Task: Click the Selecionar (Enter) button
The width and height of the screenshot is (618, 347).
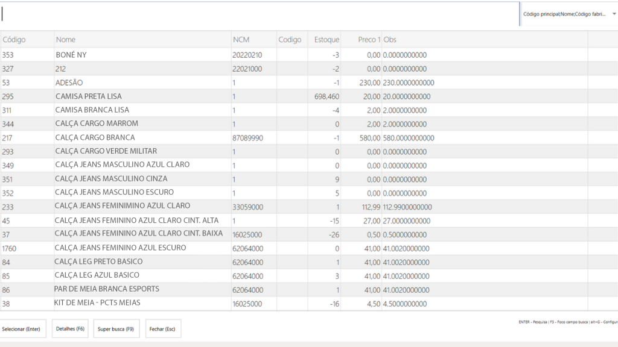Action: 22,329
